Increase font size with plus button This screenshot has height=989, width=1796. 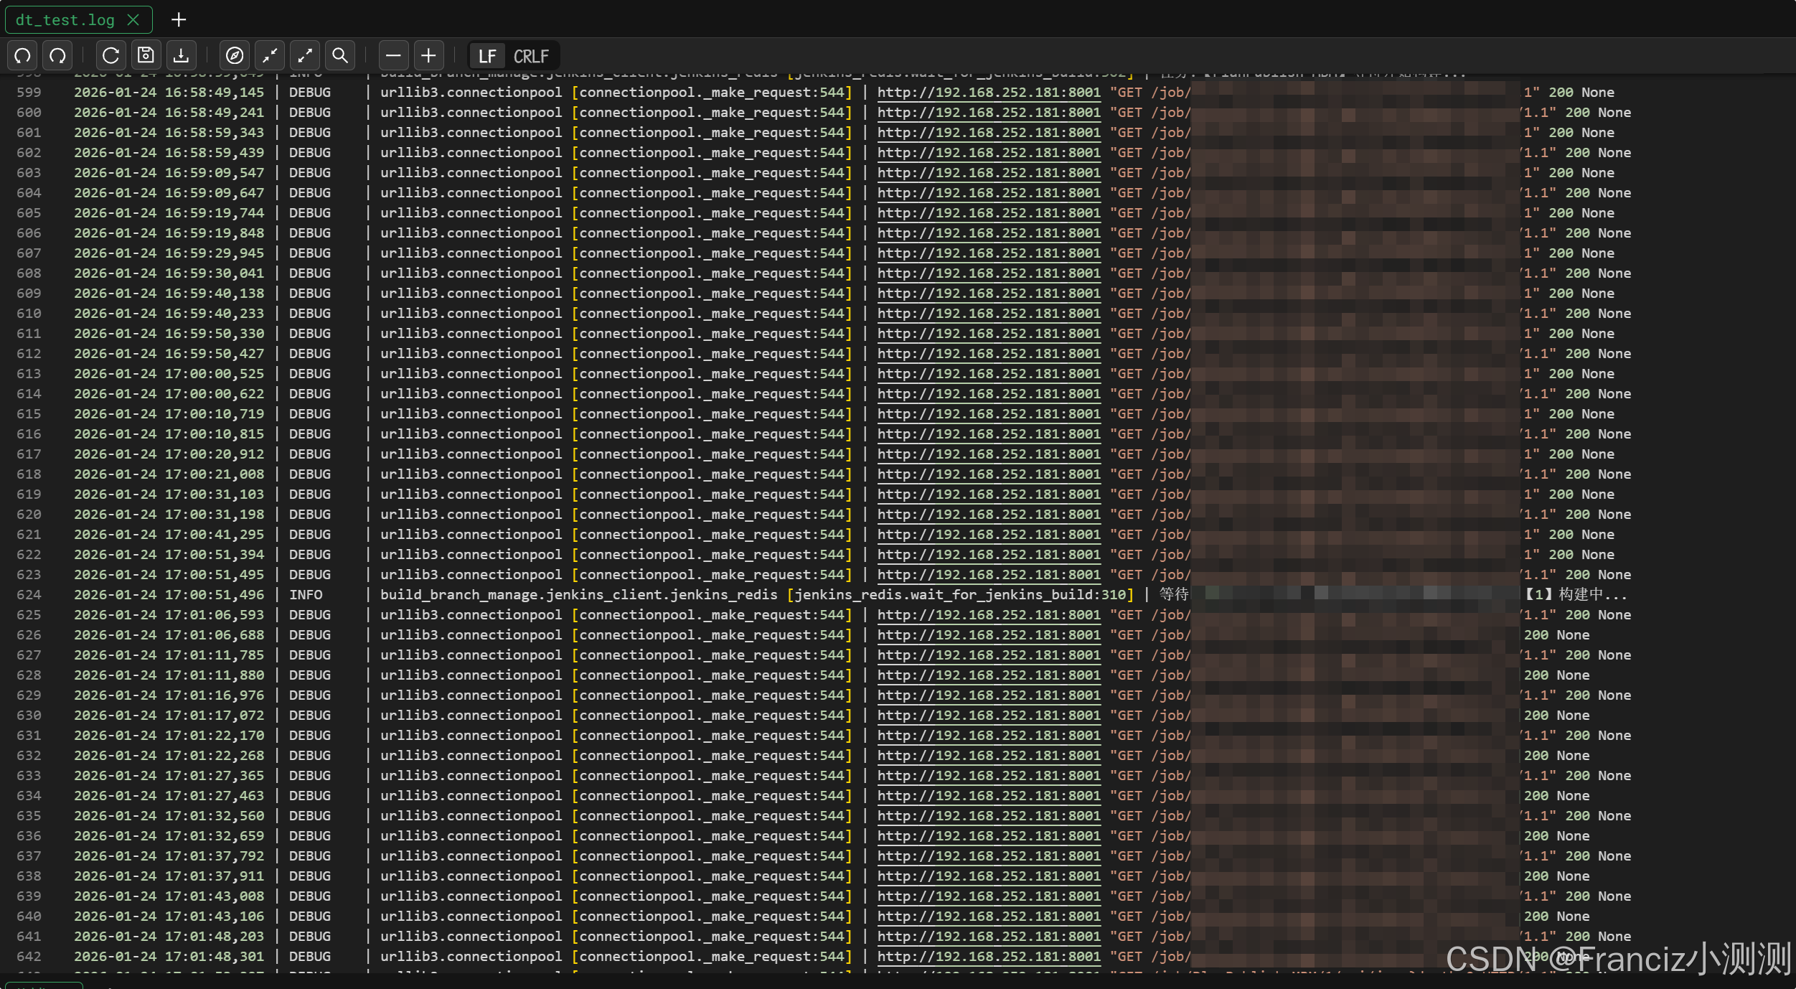pyautogui.click(x=428, y=55)
